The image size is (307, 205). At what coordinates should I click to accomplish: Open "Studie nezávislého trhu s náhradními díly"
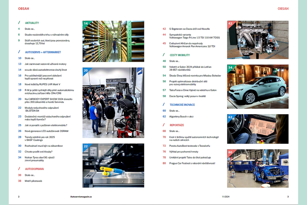click(x=47, y=35)
